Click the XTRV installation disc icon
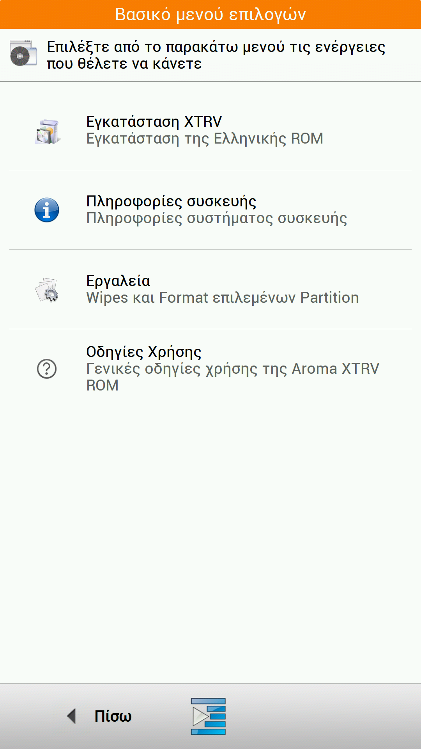The image size is (421, 749). 47,132
